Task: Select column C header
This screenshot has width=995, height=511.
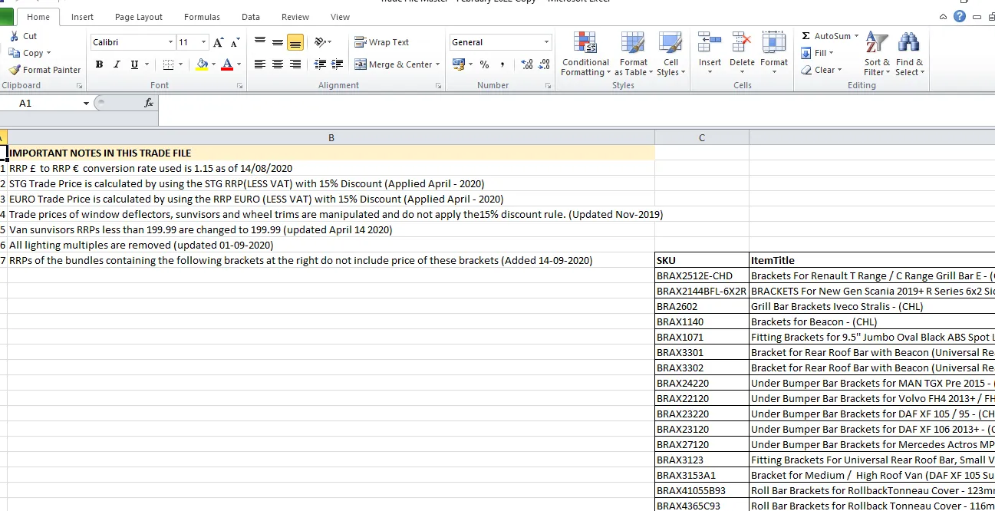Action: pyautogui.click(x=702, y=137)
